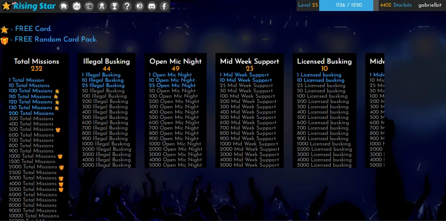Click the 10000 Total Missions row

pos(34,216)
